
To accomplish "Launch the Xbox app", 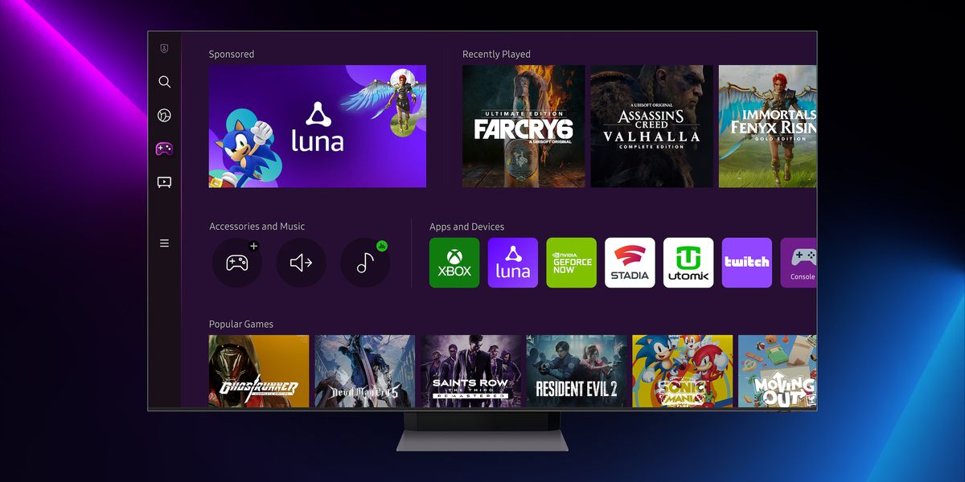I will 454,263.
